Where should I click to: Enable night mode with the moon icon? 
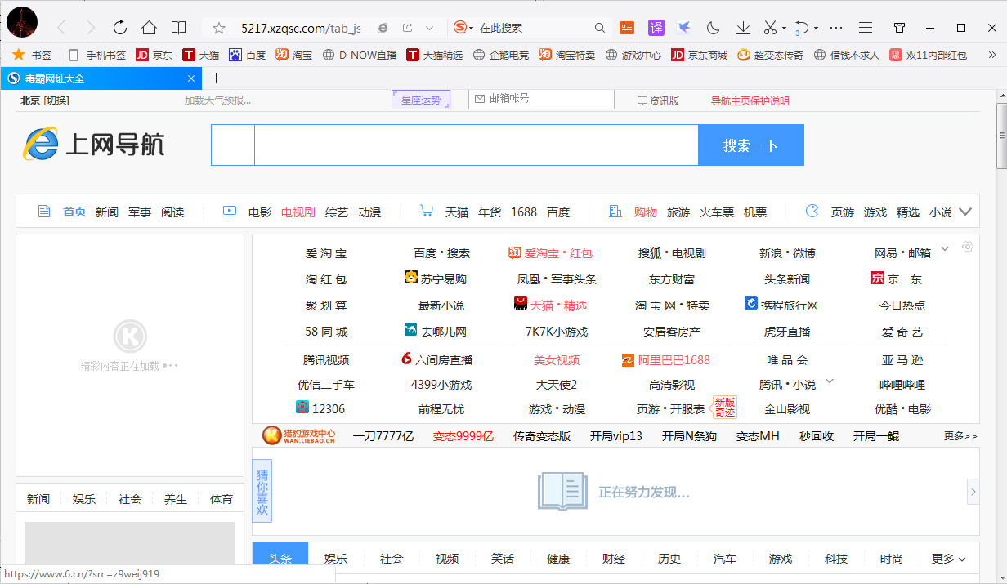pyautogui.click(x=712, y=27)
